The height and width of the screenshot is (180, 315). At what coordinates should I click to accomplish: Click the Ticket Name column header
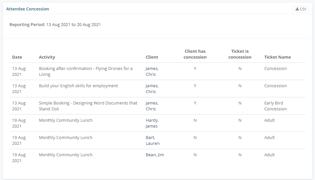coord(277,57)
